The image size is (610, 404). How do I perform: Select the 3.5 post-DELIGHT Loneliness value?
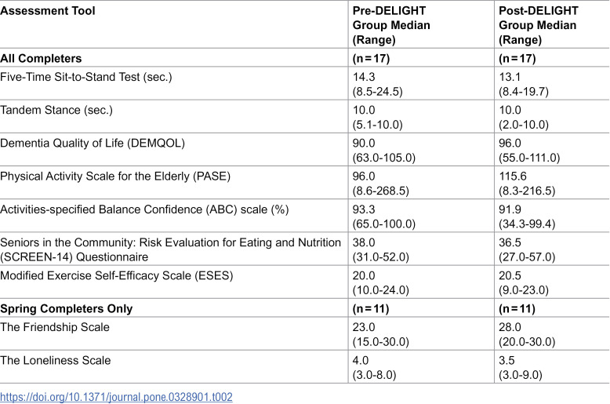point(507,360)
